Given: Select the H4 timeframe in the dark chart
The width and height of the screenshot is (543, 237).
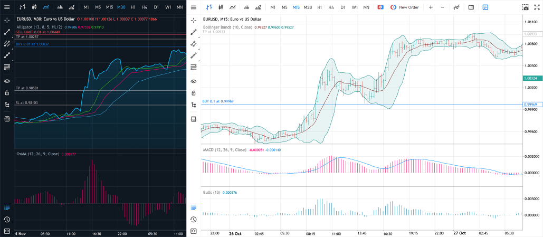Looking at the screenshot, I should (144, 7).
